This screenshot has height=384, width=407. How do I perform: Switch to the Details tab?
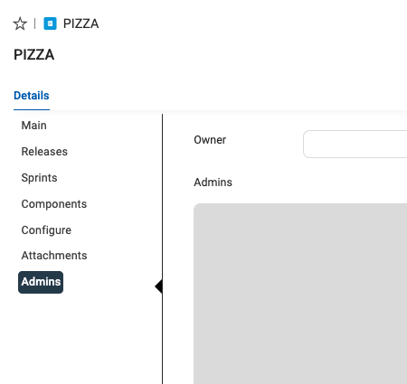click(x=32, y=96)
